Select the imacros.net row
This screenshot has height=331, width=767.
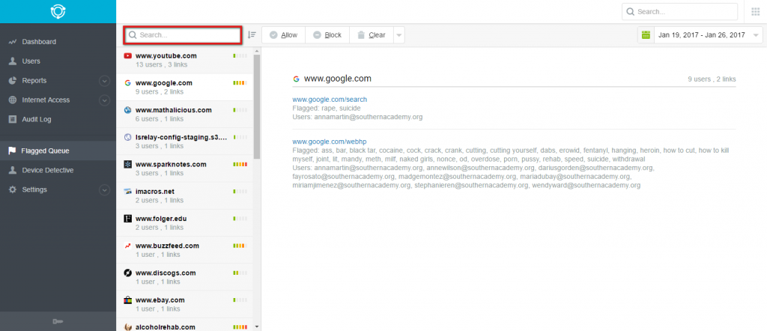click(184, 195)
